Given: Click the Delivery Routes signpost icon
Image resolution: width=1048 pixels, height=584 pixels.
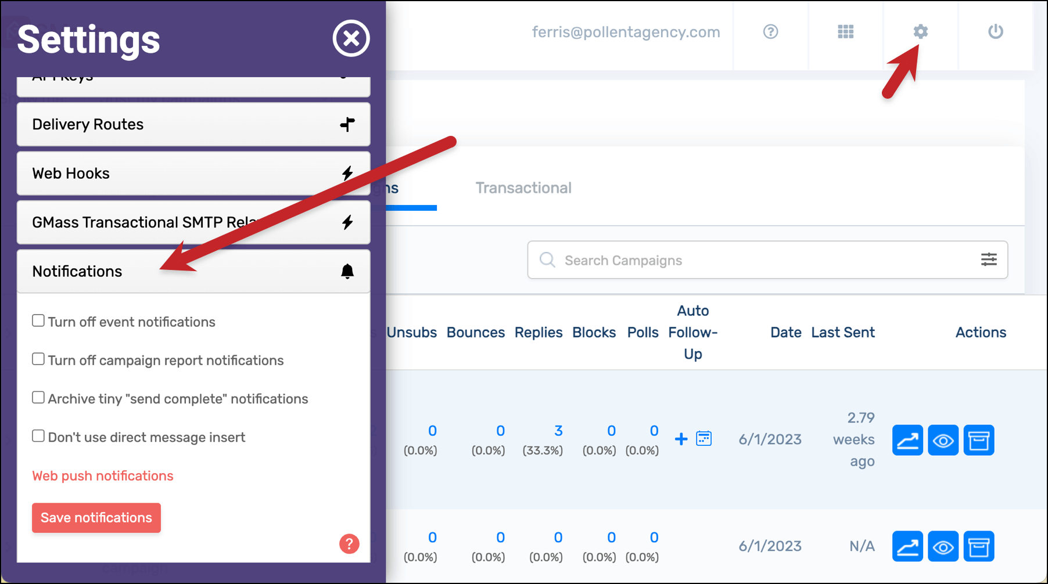Looking at the screenshot, I should [x=347, y=124].
